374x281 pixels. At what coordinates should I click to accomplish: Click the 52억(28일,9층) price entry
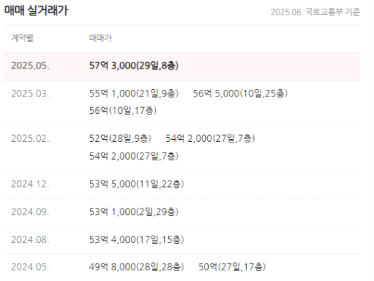[120, 139]
